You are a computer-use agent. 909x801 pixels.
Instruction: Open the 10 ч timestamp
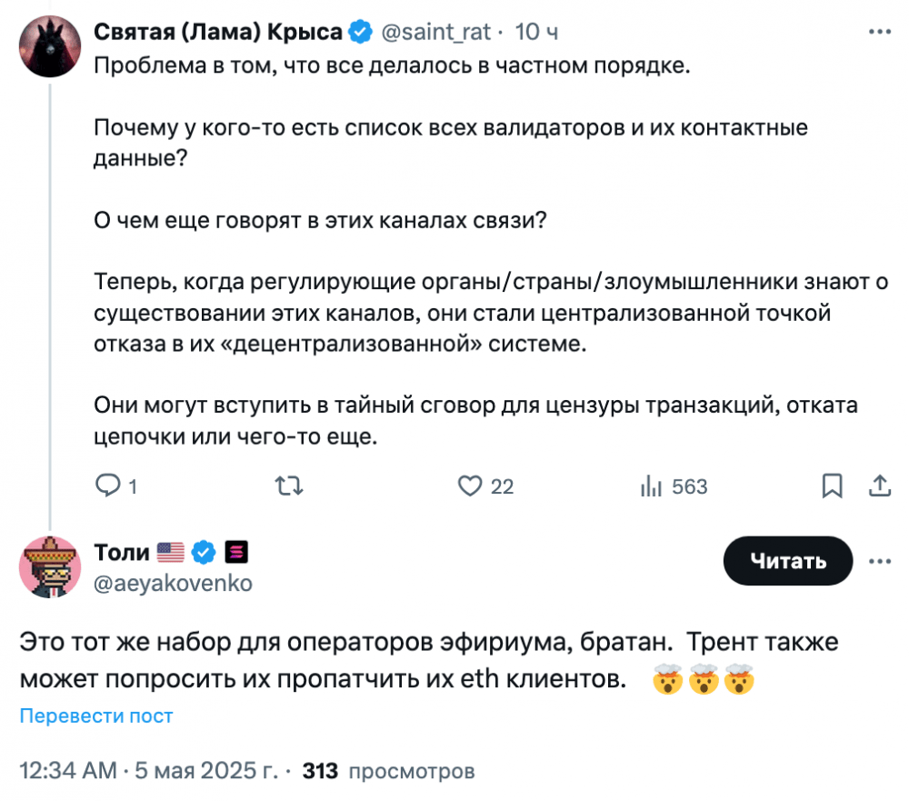point(536,32)
